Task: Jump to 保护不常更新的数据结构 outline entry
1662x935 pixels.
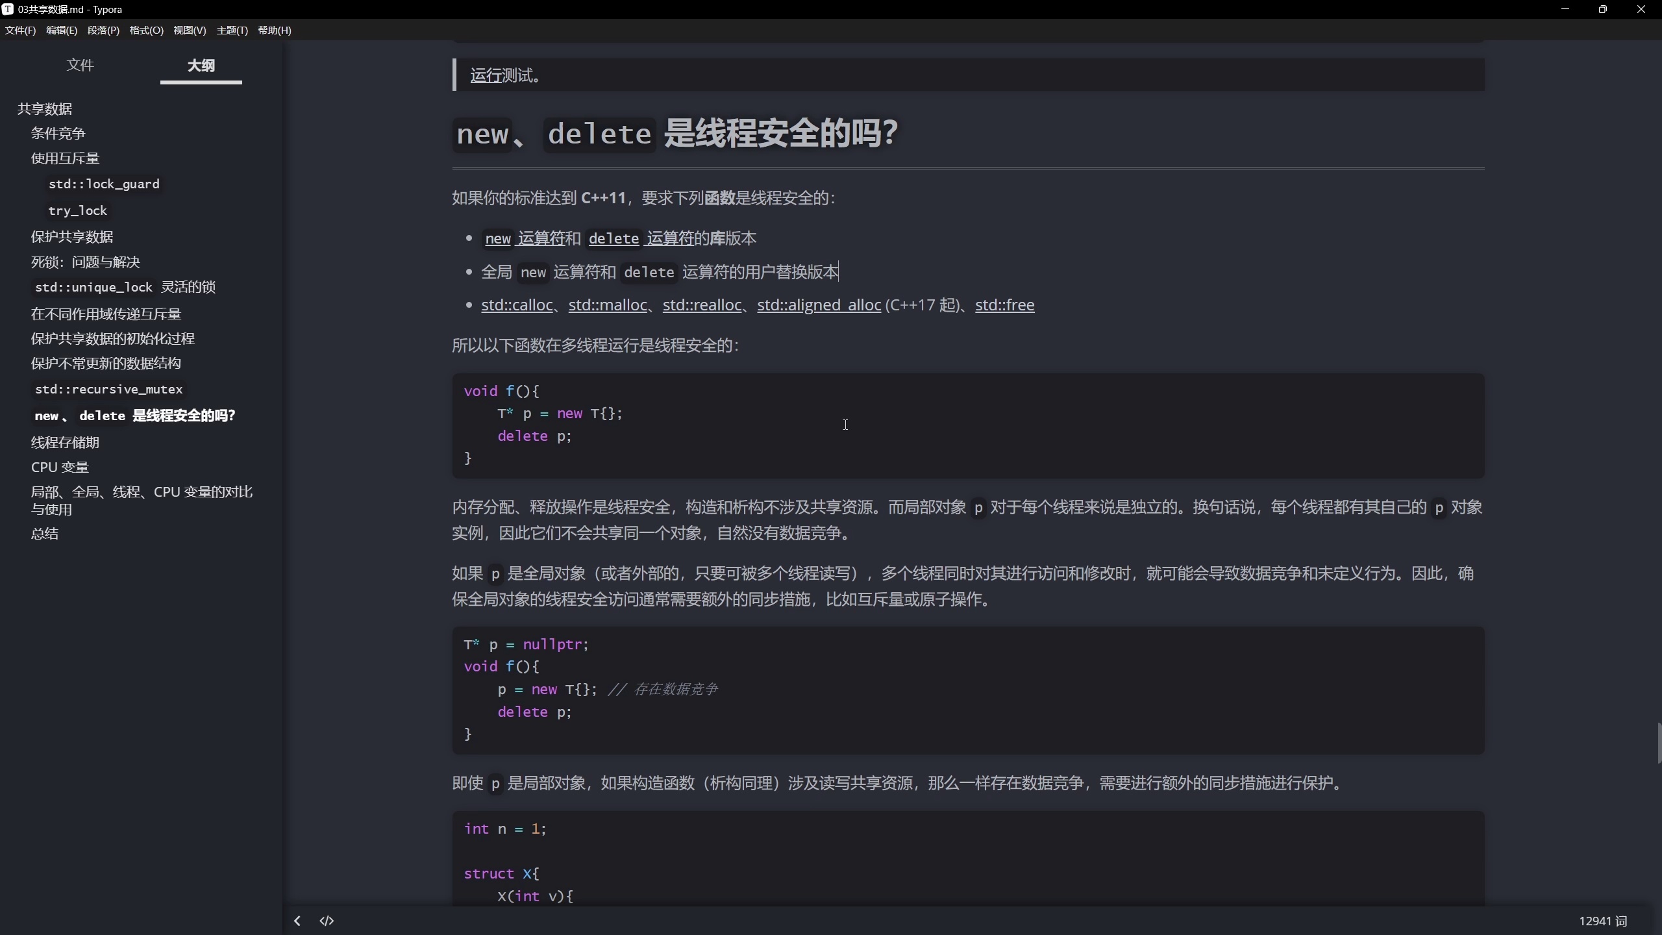Action: pos(106,363)
